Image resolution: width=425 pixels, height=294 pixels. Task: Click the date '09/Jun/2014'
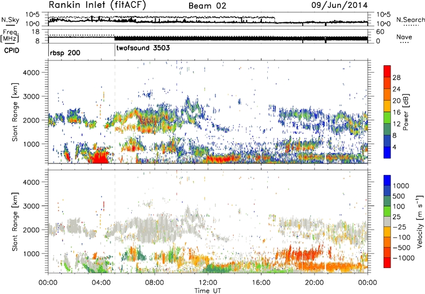click(339, 5)
